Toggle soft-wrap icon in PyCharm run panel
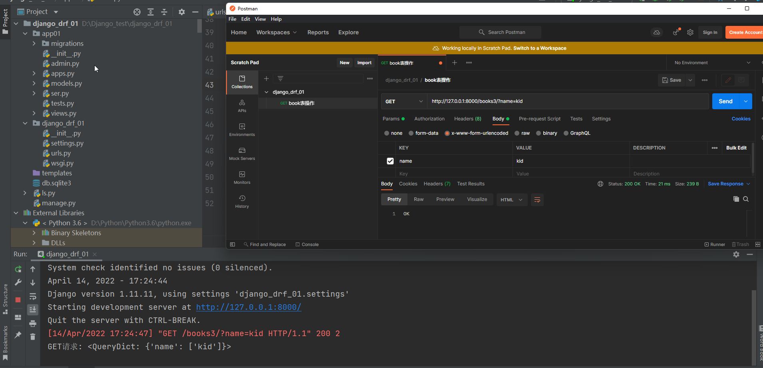Screen dimensions: 763x368 point(33,296)
